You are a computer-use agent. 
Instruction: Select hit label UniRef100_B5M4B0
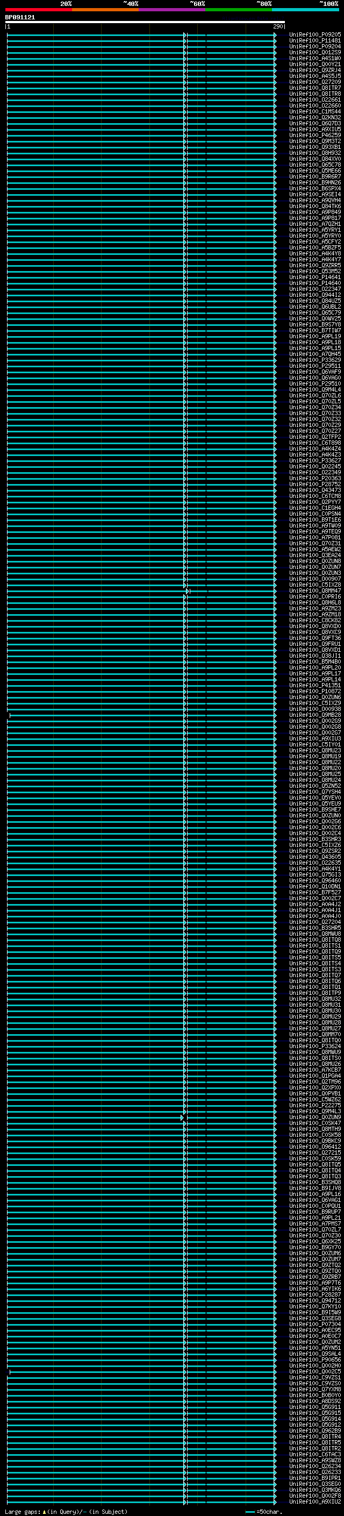pos(315,661)
